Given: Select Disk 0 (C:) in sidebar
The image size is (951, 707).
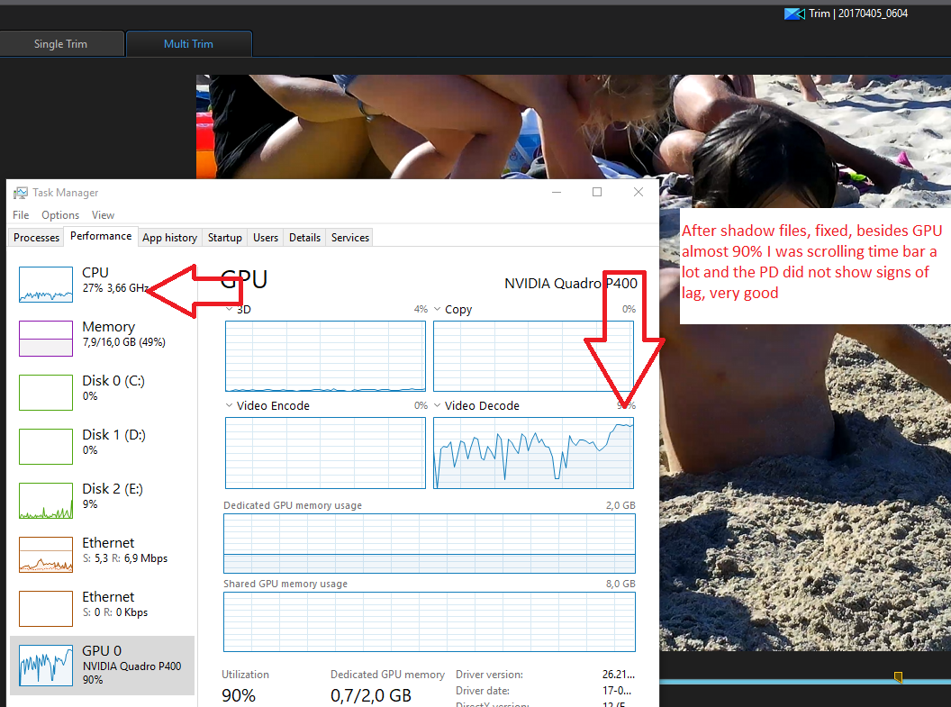Looking at the screenshot, I should pyautogui.click(x=102, y=393).
